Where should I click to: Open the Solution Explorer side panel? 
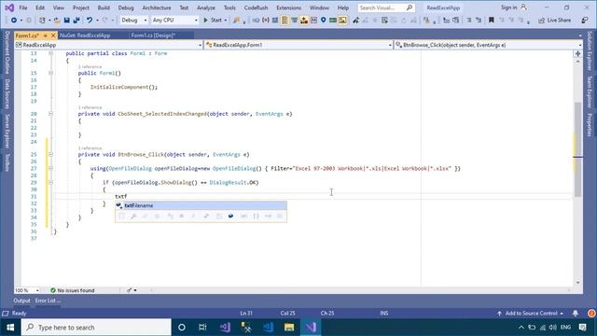(x=590, y=50)
